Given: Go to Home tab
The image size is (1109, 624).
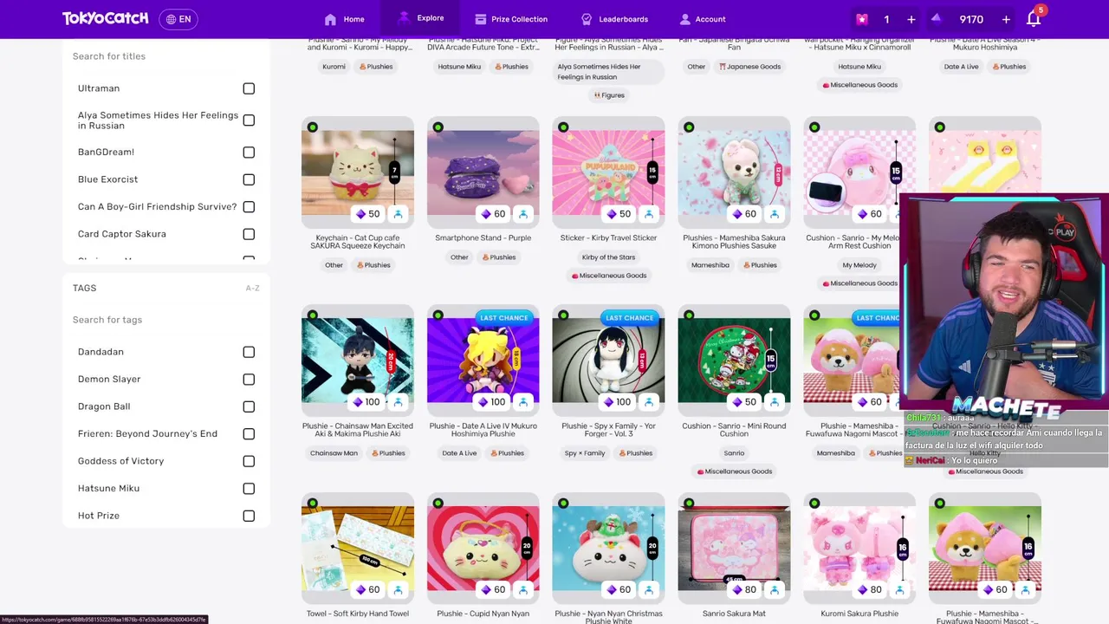Looking at the screenshot, I should pos(344,19).
